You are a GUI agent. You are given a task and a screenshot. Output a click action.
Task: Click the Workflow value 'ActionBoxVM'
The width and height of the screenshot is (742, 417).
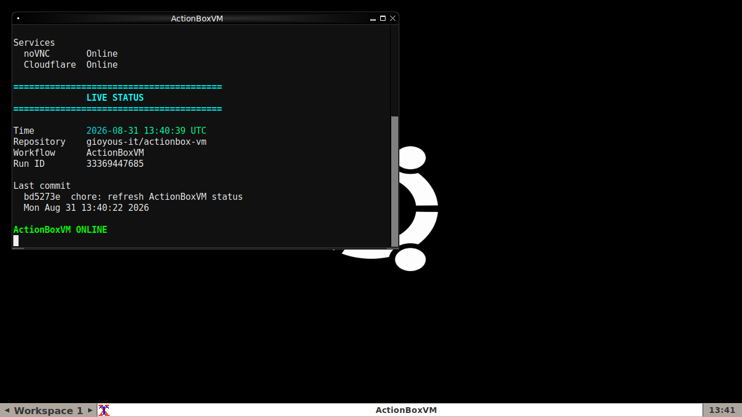pos(115,153)
